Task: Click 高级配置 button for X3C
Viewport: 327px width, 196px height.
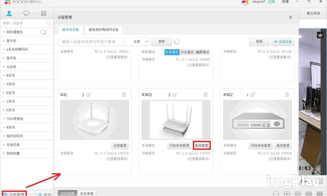Action: click(x=202, y=145)
